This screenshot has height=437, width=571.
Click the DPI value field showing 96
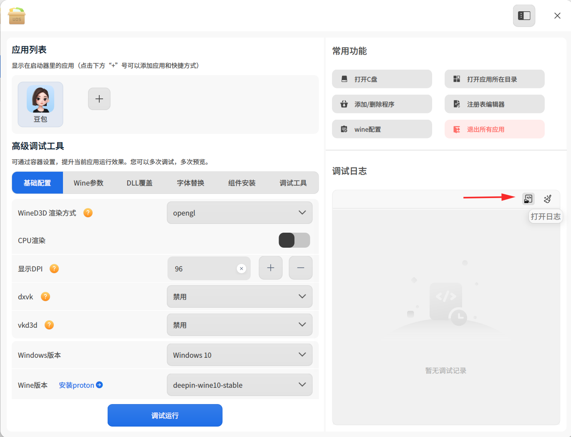[x=209, y=269]
